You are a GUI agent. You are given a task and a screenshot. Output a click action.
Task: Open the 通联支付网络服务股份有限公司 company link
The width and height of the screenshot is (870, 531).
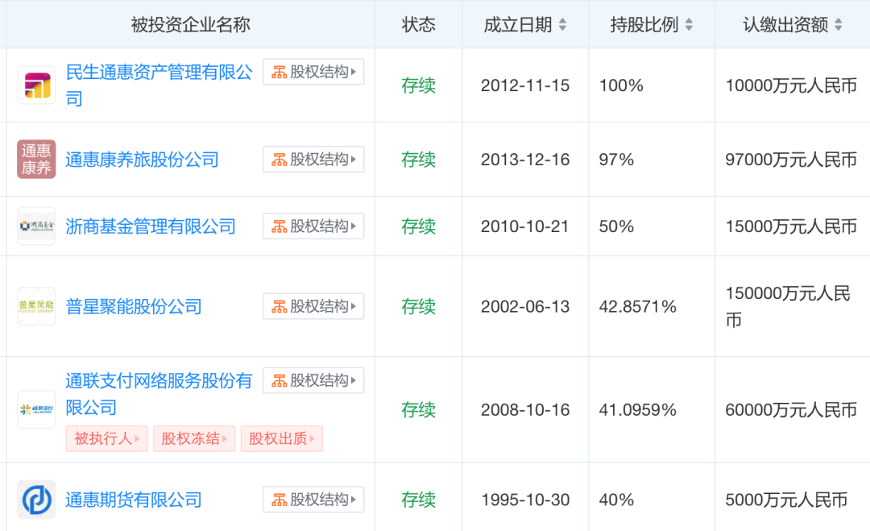point(158,381)
